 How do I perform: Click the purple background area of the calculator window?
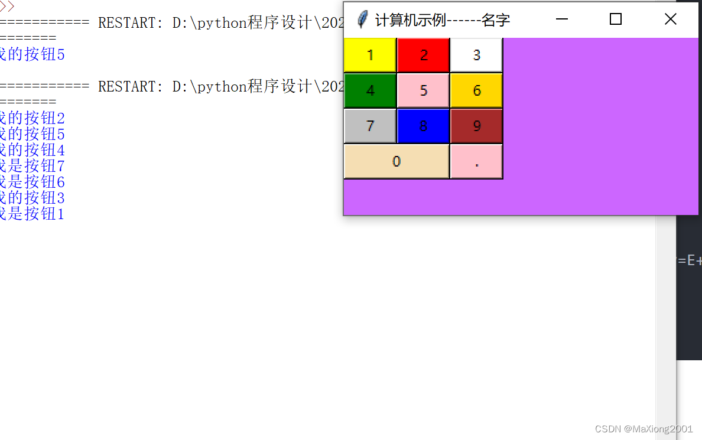pyautogui.click(x=591, y=118)
